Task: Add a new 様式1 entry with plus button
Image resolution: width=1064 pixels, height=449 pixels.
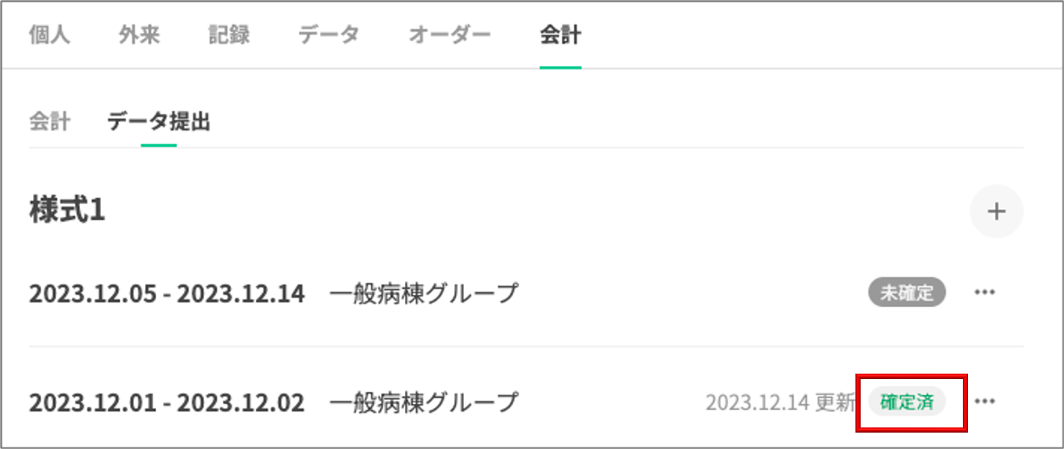Action: tap(996, 212)
